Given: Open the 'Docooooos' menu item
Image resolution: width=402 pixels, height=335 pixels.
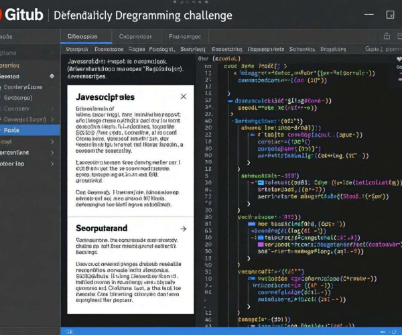Looking at the screenshot, I should (x=109, y=49).
